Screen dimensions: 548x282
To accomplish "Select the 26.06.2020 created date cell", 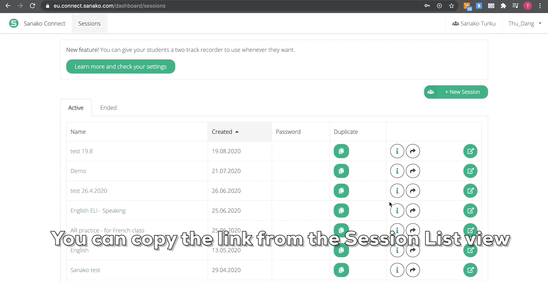I will point(240,191).
